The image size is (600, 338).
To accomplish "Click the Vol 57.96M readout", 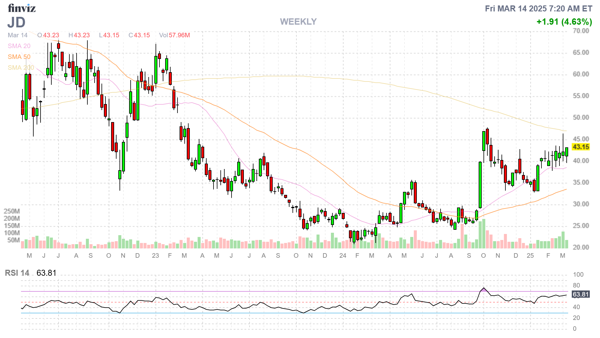I will (174, 35).
